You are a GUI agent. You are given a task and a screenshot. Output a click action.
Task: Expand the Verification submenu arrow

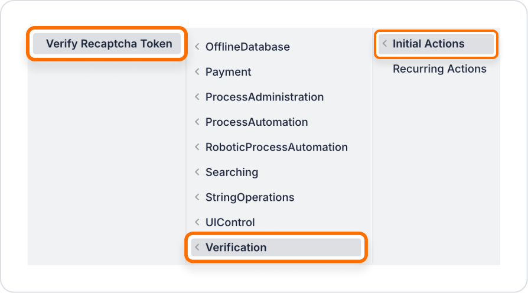[197, 247]
